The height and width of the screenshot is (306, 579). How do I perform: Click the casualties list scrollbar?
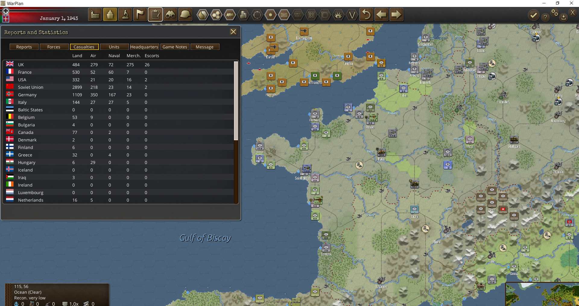tap(236, 101)
